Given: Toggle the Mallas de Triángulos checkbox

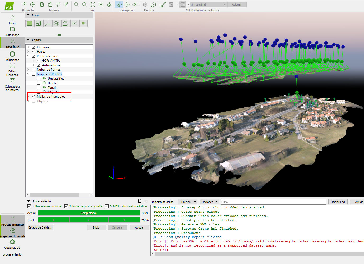Looking at the screenshot, I should (x=34, y=97).
